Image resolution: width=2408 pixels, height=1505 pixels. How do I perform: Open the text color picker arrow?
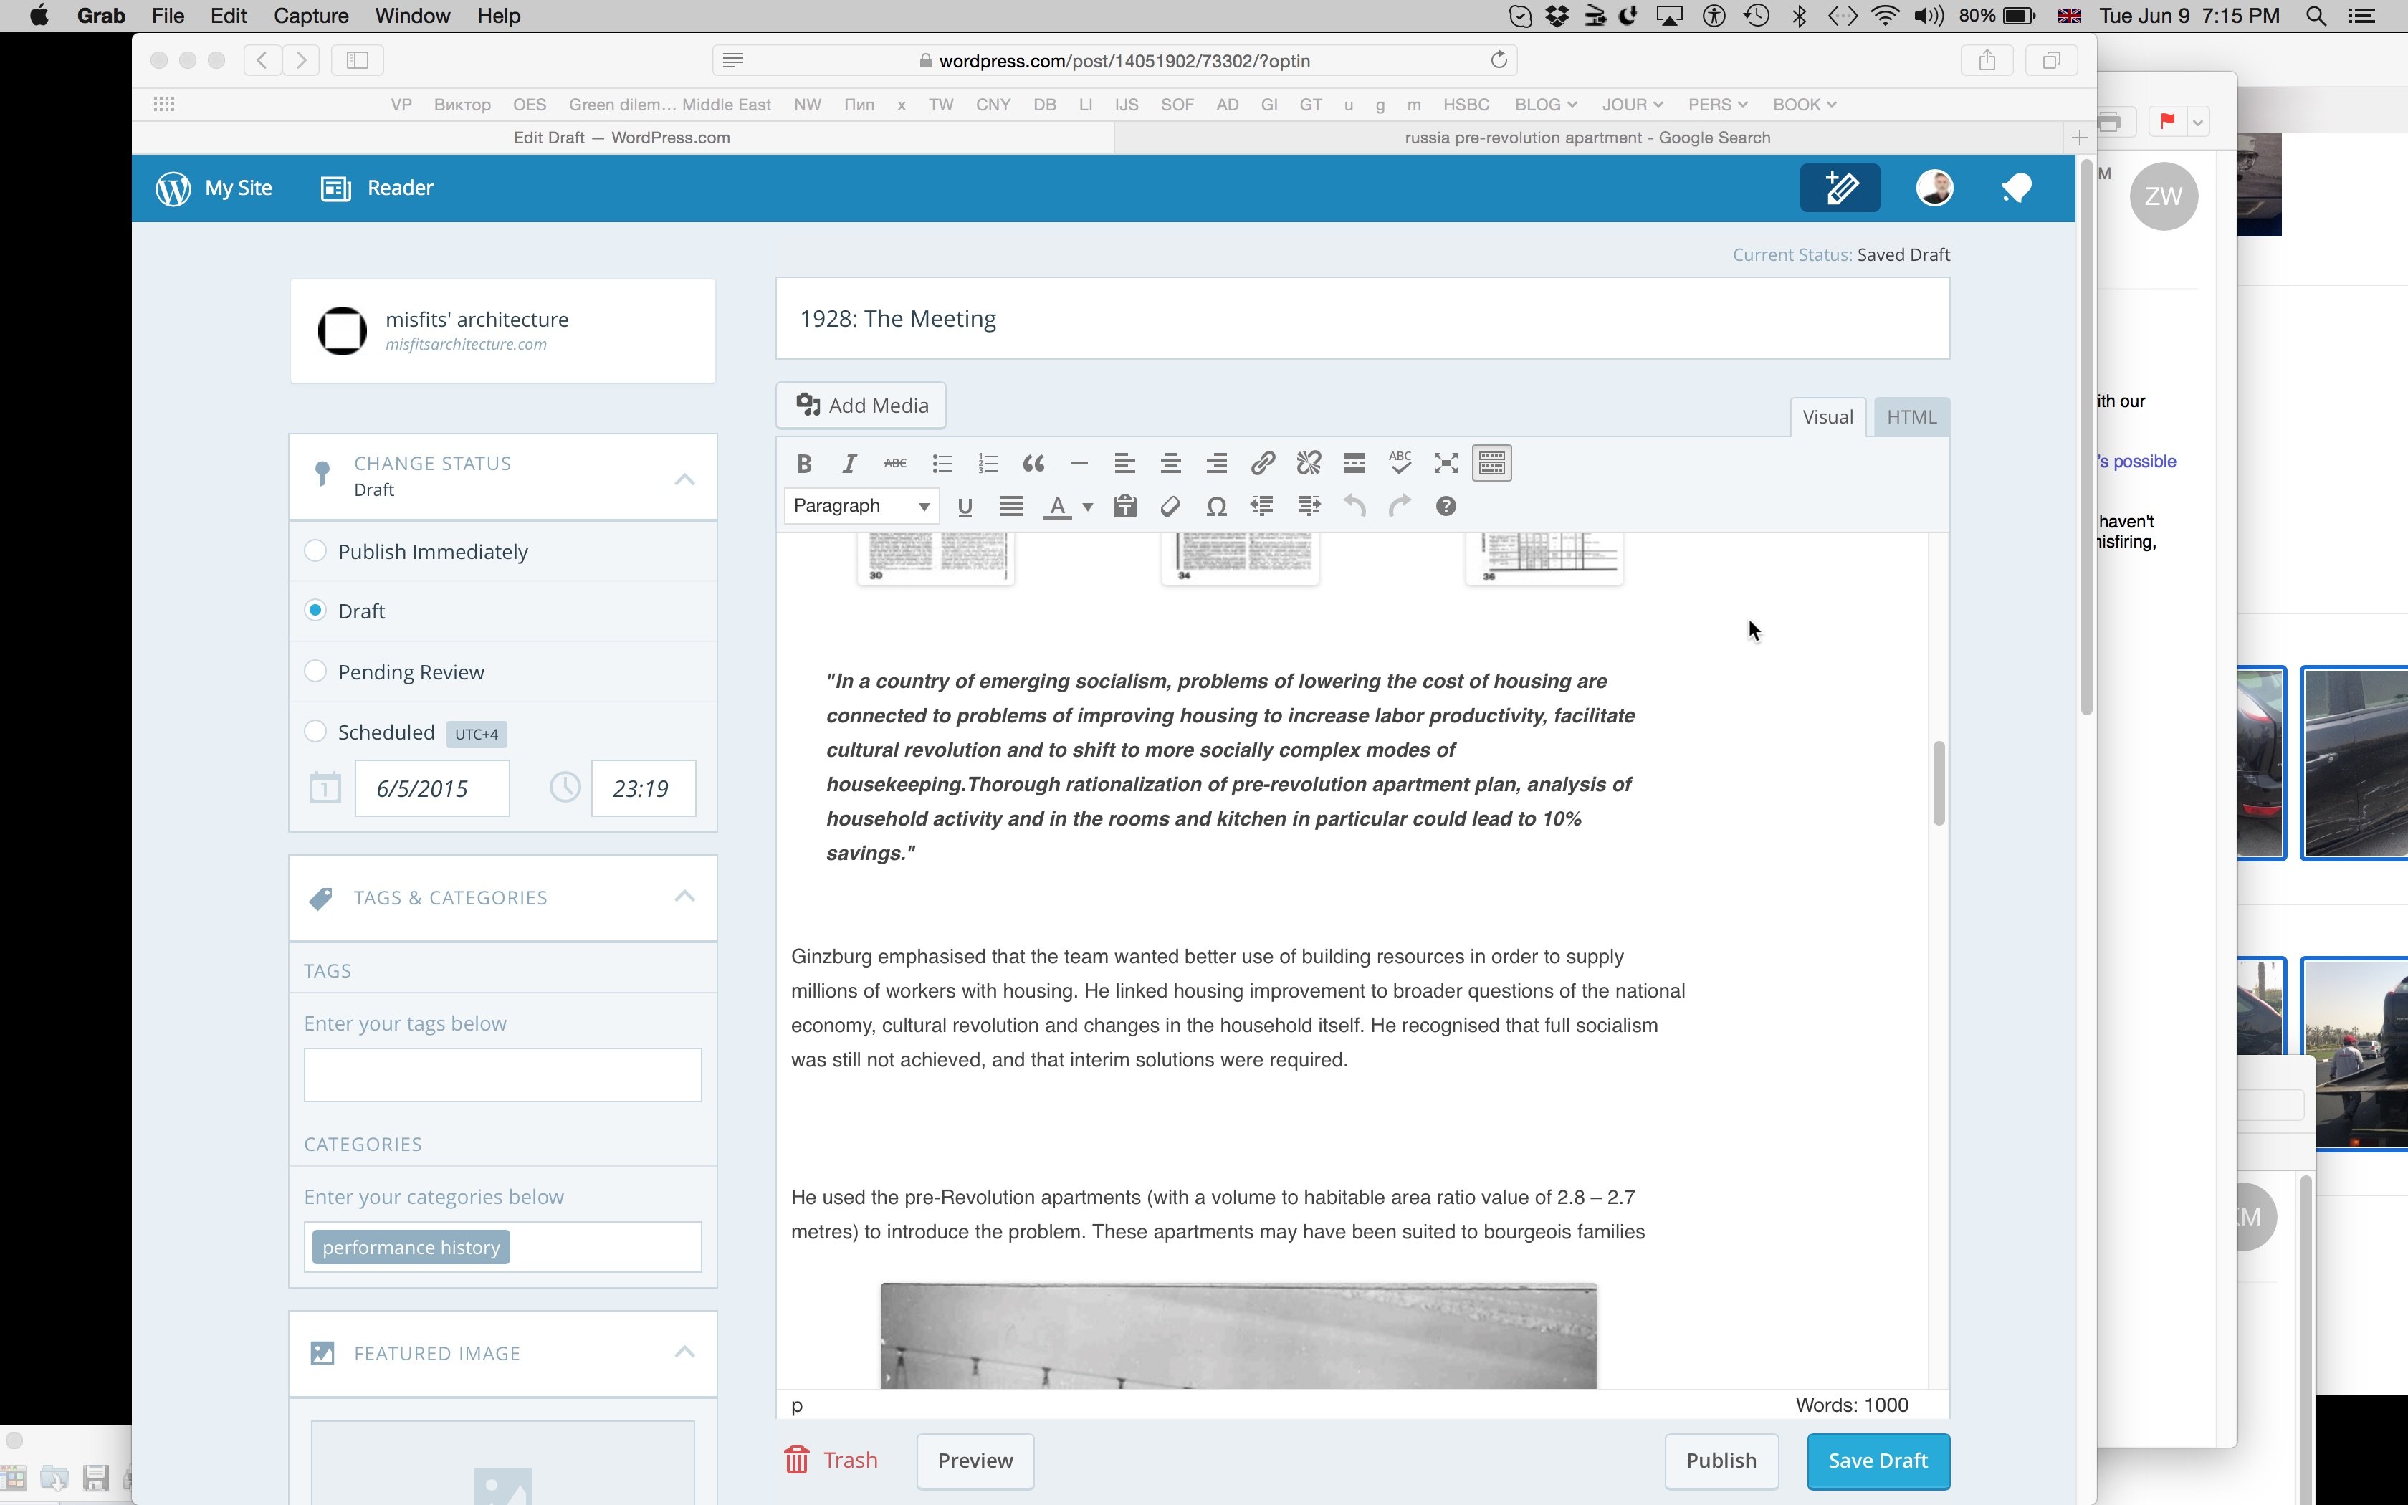(x=1088, y=507)
